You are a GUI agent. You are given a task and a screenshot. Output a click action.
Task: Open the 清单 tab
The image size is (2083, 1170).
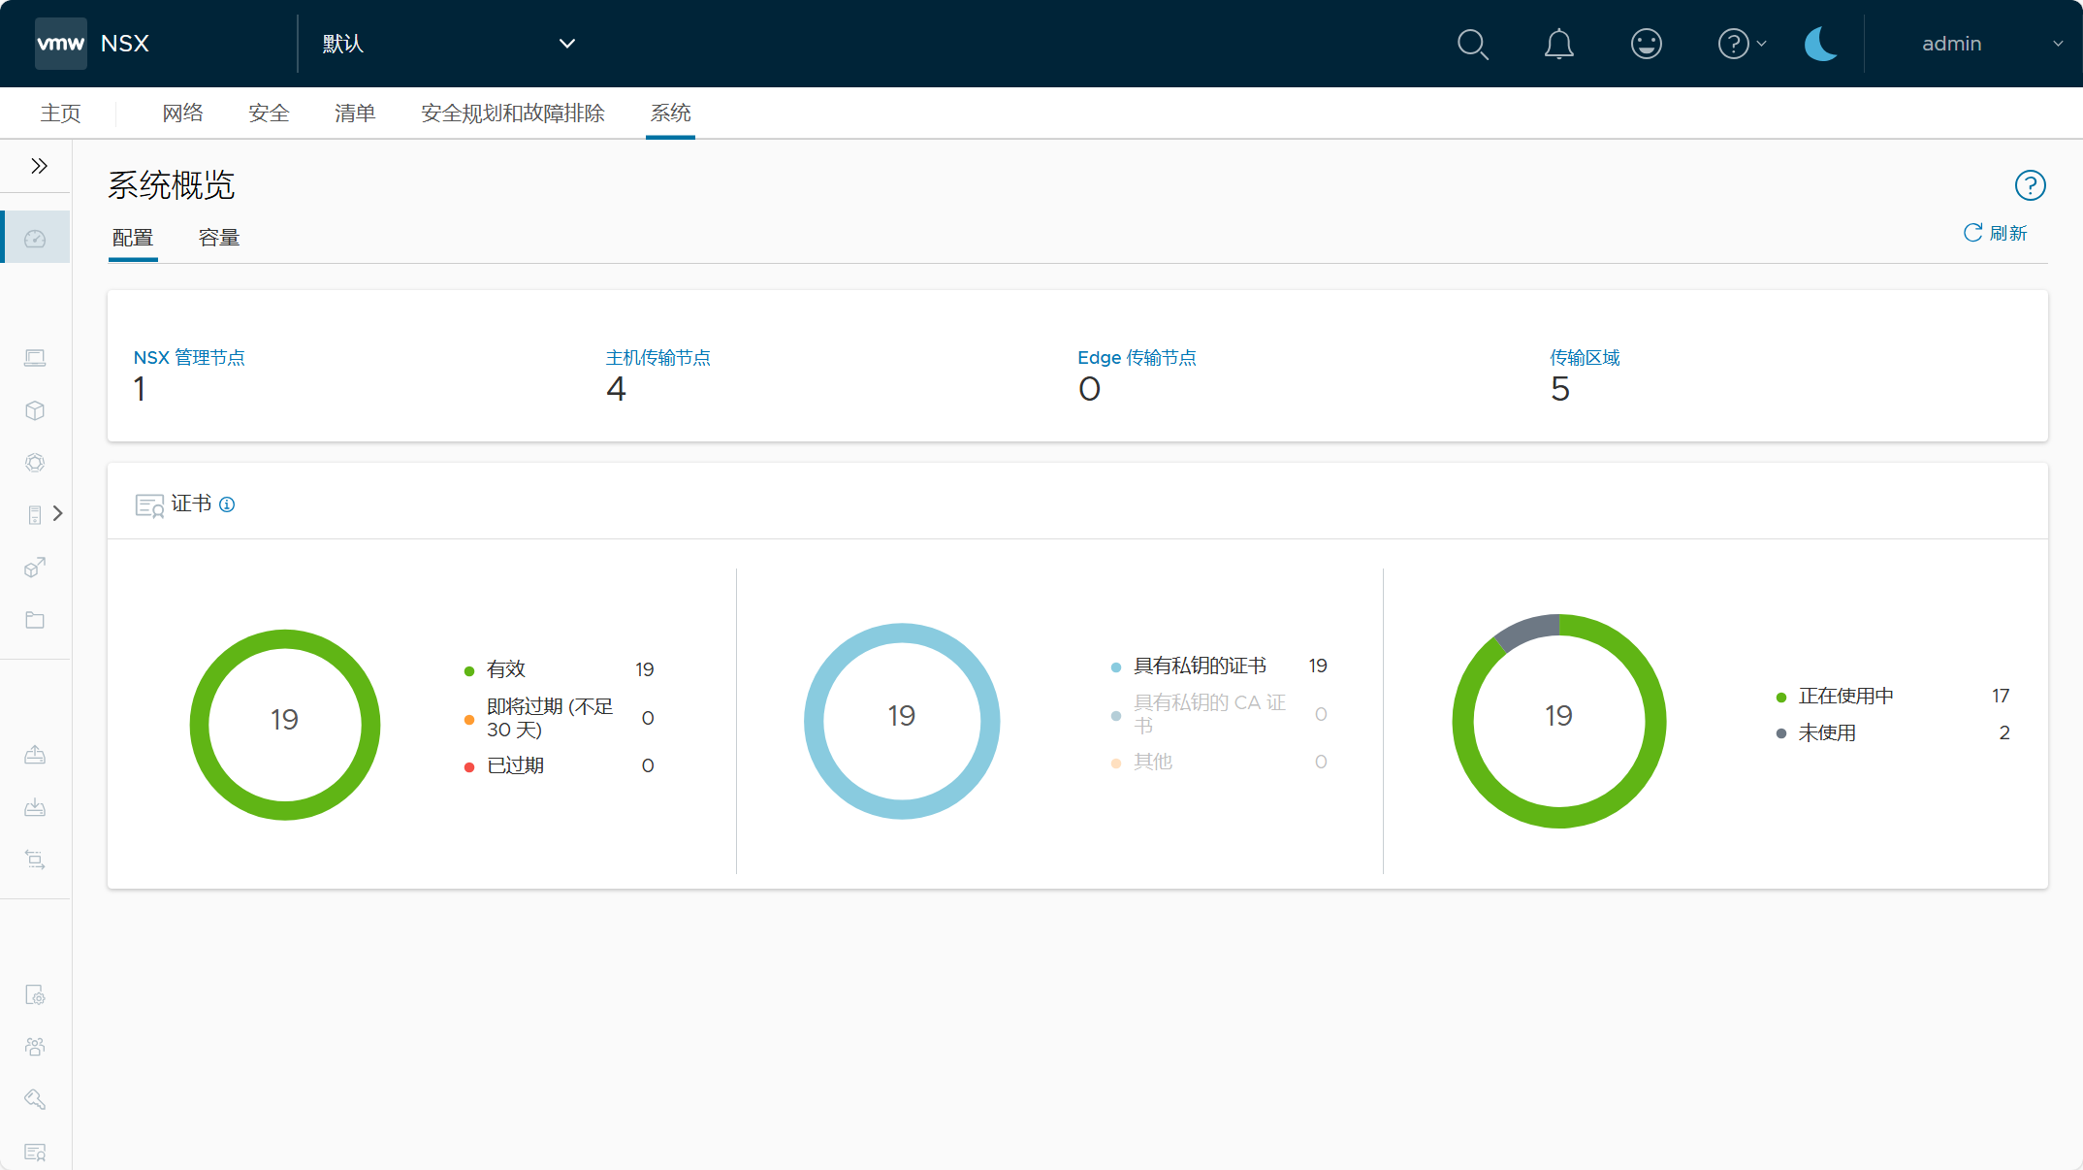(x=355, y=114)
